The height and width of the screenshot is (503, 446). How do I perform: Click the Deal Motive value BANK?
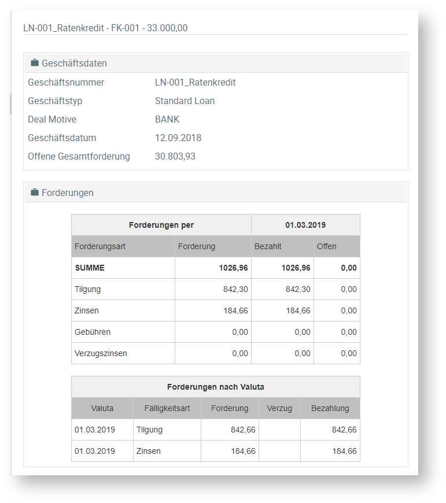[x=167, y=120]
